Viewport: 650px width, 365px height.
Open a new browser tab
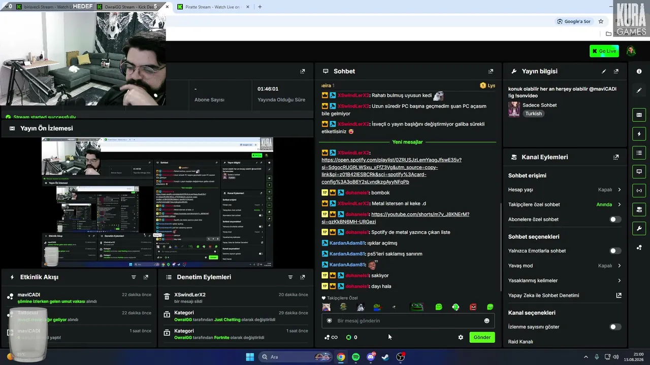[x=260, y=7]
